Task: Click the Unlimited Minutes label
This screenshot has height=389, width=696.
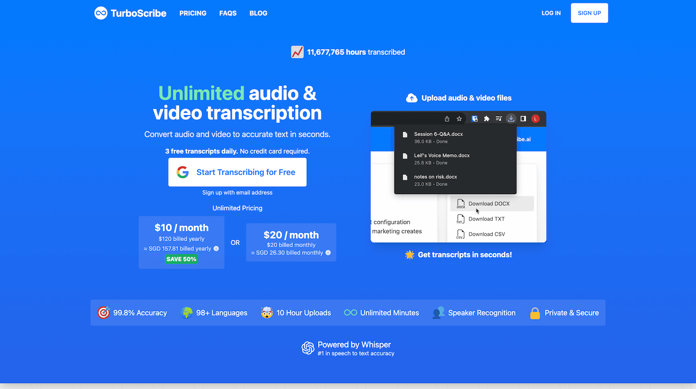Action: point(389,313)
